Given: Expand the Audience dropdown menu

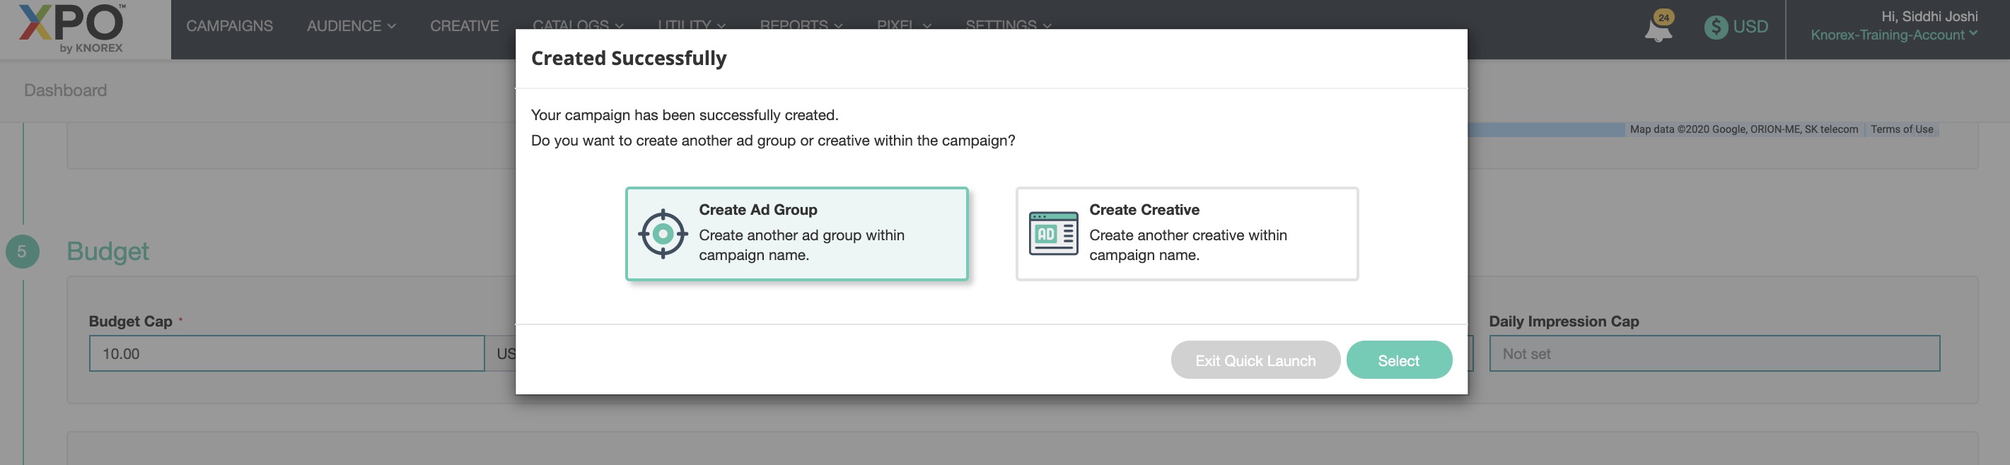Looking at the screenshot, I should click(351, 25).
